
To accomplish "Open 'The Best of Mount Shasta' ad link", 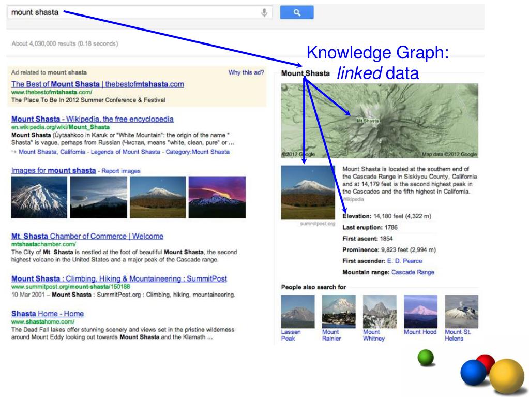I will point(98,84).
